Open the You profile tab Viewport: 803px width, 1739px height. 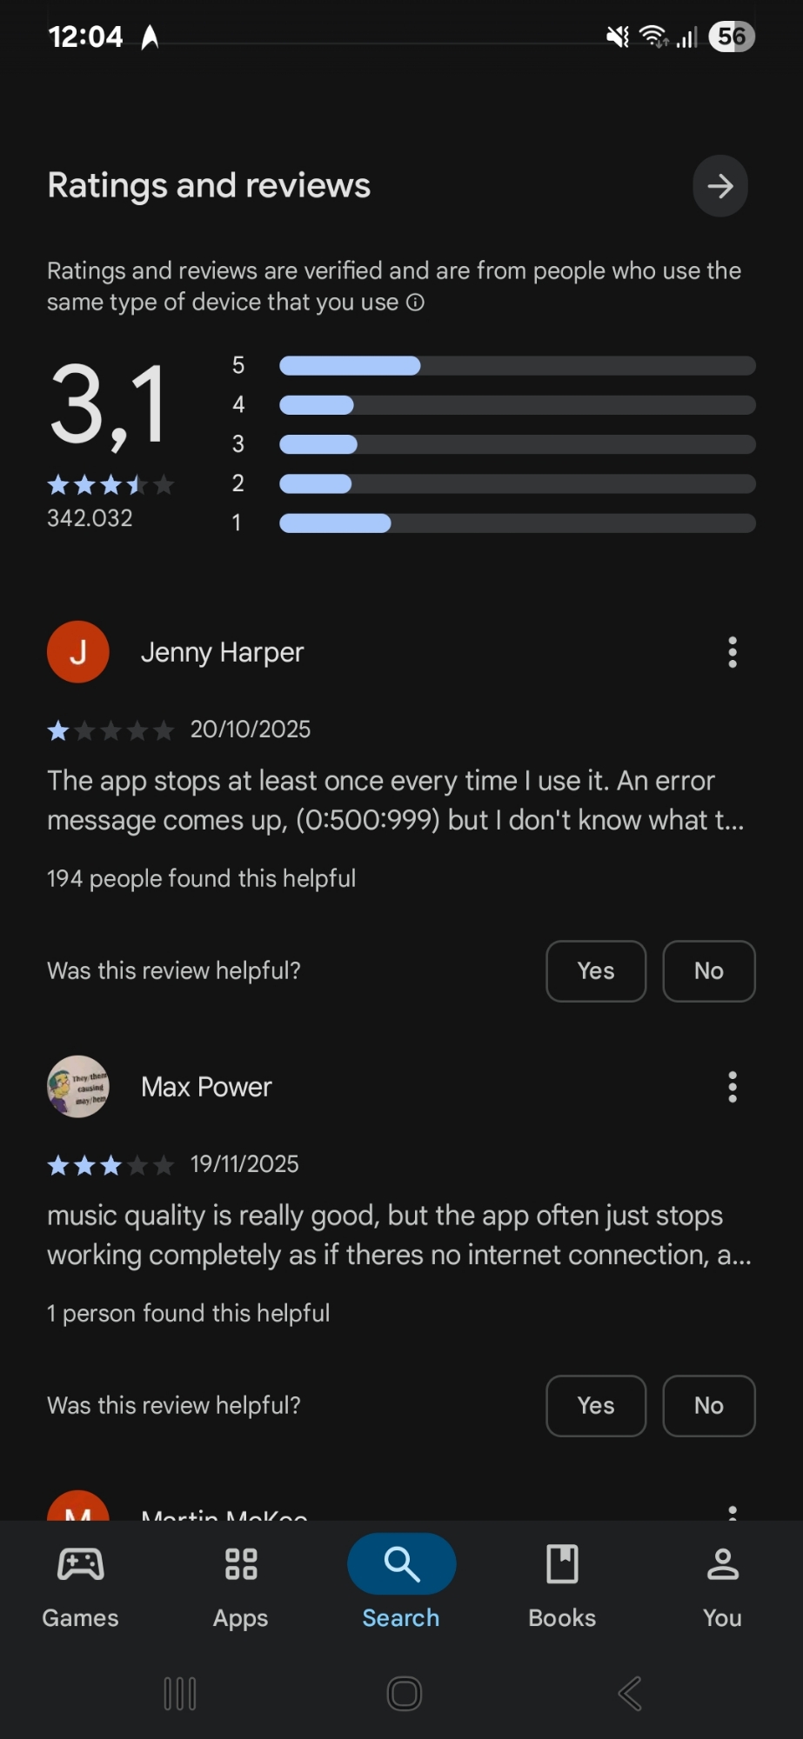(722, 1586)
